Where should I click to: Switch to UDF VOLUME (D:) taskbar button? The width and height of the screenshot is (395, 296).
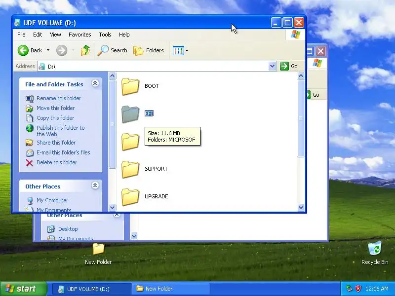tap(92, 289)
